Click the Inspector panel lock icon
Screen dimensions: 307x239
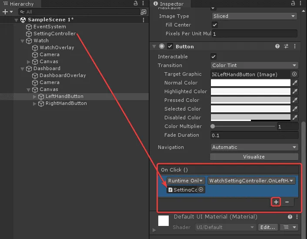[x=293, y=3]
